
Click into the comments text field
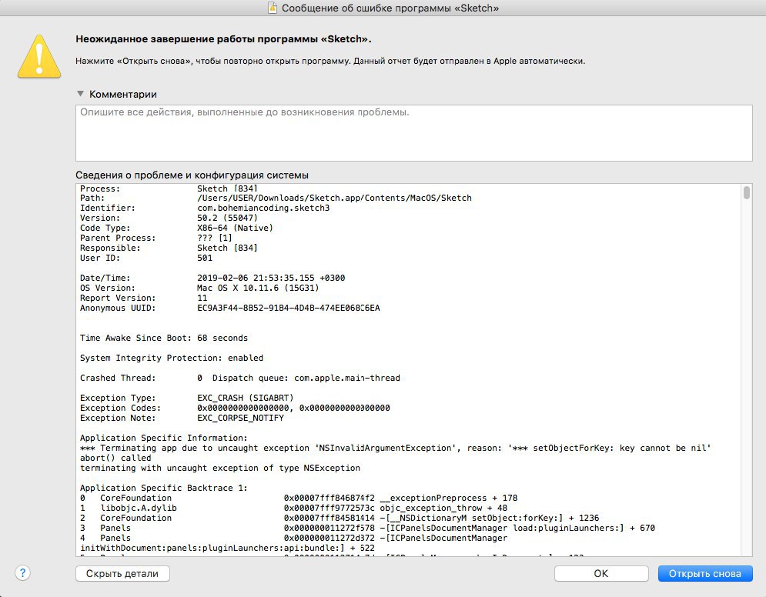click(x=413, y=133)
